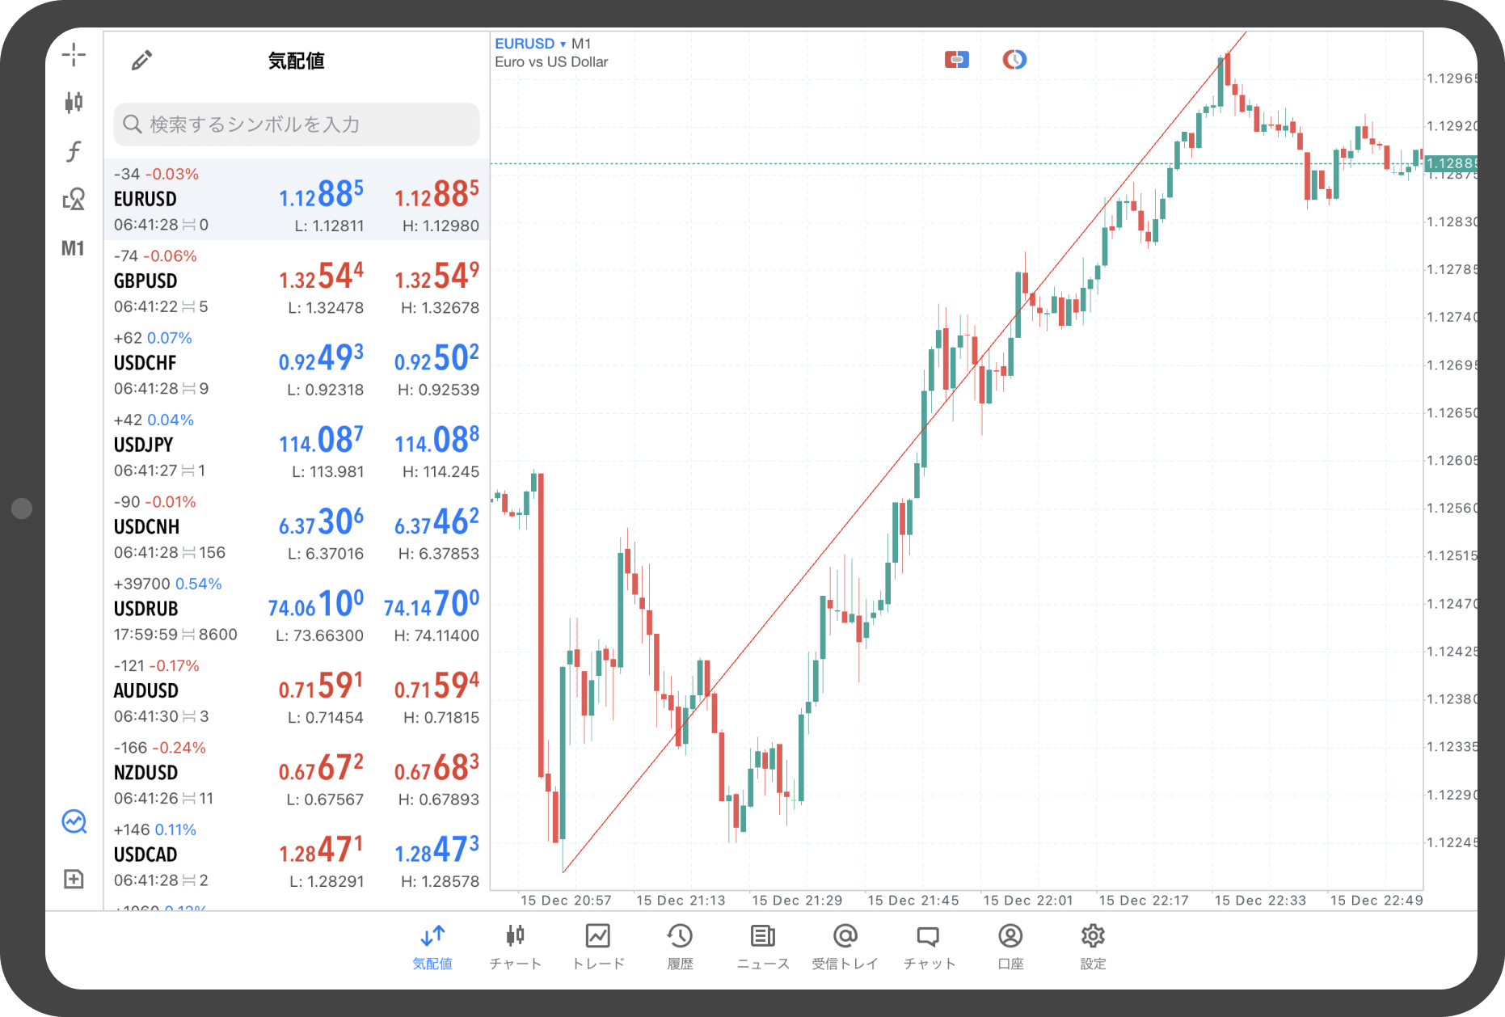The image size is (1505, 1017).
Task: Open the indicators function icon
Action: 74,151
